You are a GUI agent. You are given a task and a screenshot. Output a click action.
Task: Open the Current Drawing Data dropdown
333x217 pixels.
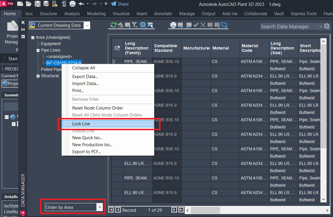(x=87, y=25)
